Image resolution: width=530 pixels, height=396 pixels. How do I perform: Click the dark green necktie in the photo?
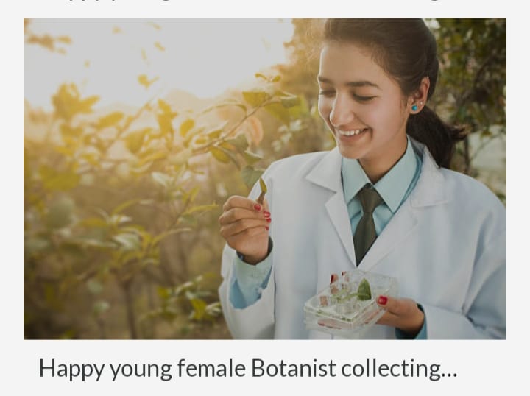[x=367, y=223]
